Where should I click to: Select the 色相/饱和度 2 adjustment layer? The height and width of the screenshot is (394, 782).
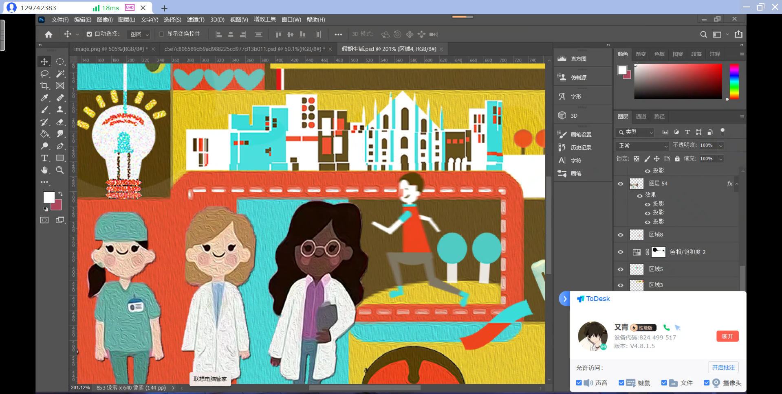coord(687,252)
